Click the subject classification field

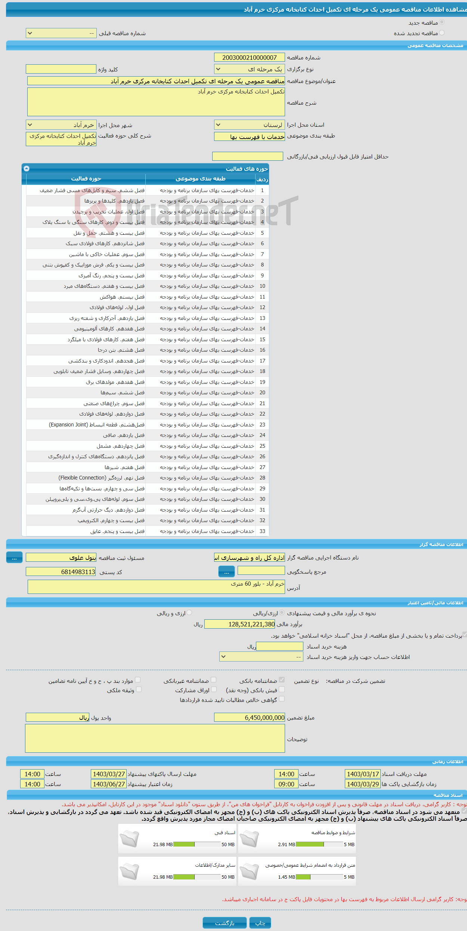(x=250, y=136)
